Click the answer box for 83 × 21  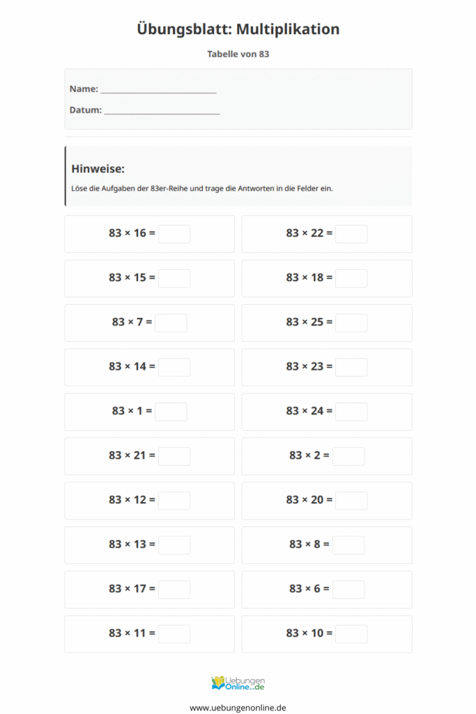pyautogui.click(x=174, y=456)
